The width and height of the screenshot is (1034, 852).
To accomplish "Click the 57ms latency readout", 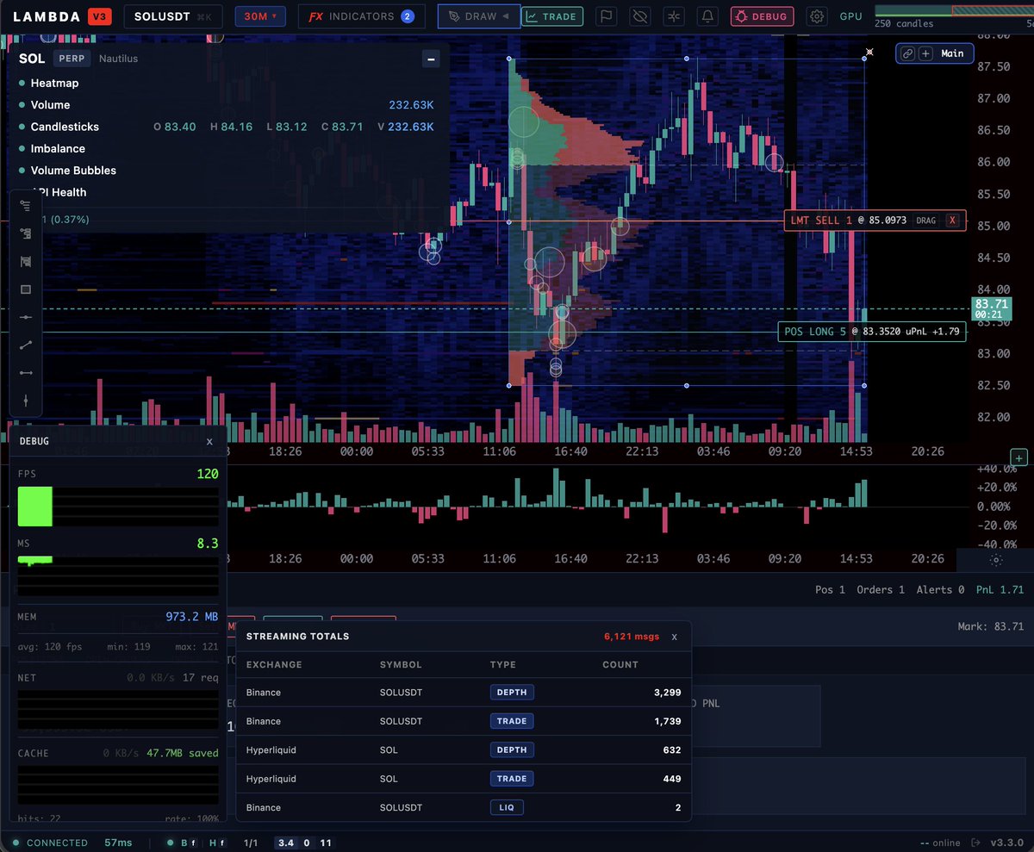I will [118, 843].
